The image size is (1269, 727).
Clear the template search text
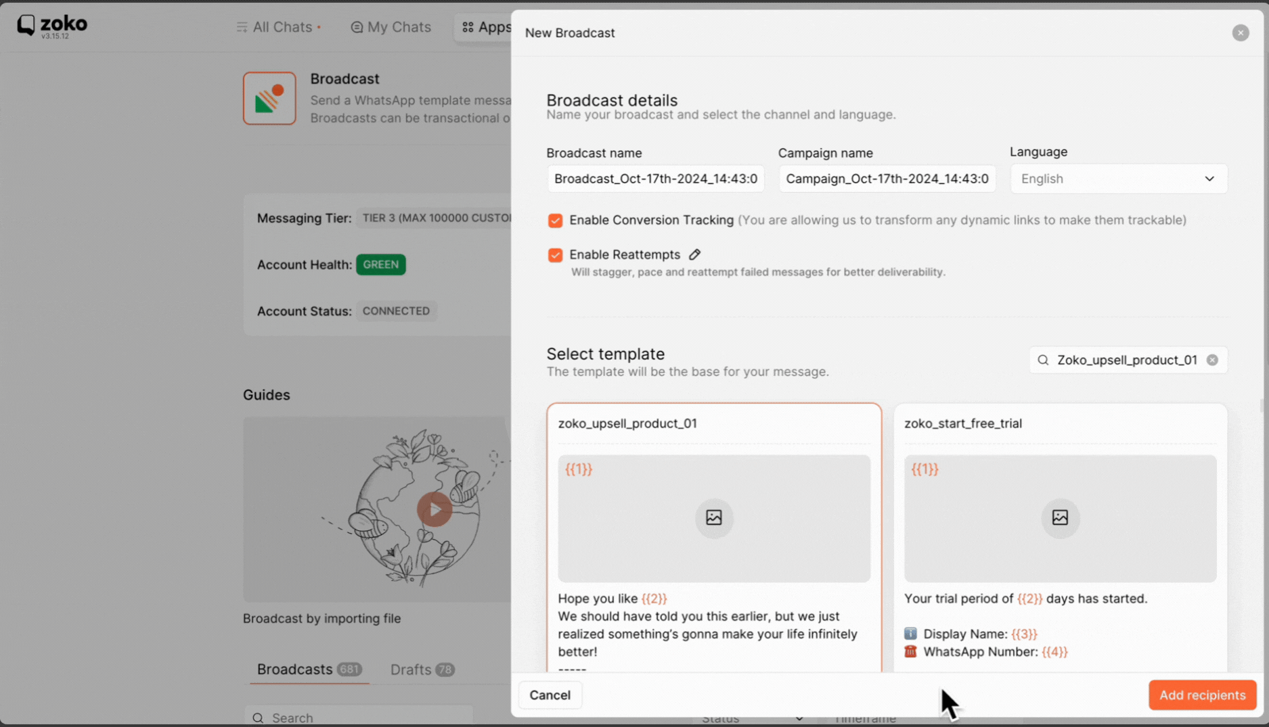[x=1212, y=360]
